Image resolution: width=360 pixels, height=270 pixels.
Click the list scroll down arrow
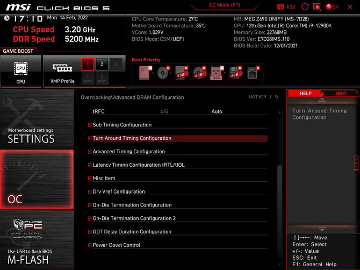[x=279, y=265]
